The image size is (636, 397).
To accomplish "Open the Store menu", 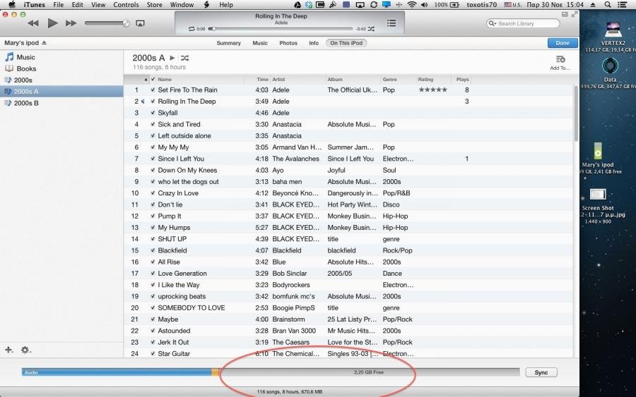I will tap(154, 5).
